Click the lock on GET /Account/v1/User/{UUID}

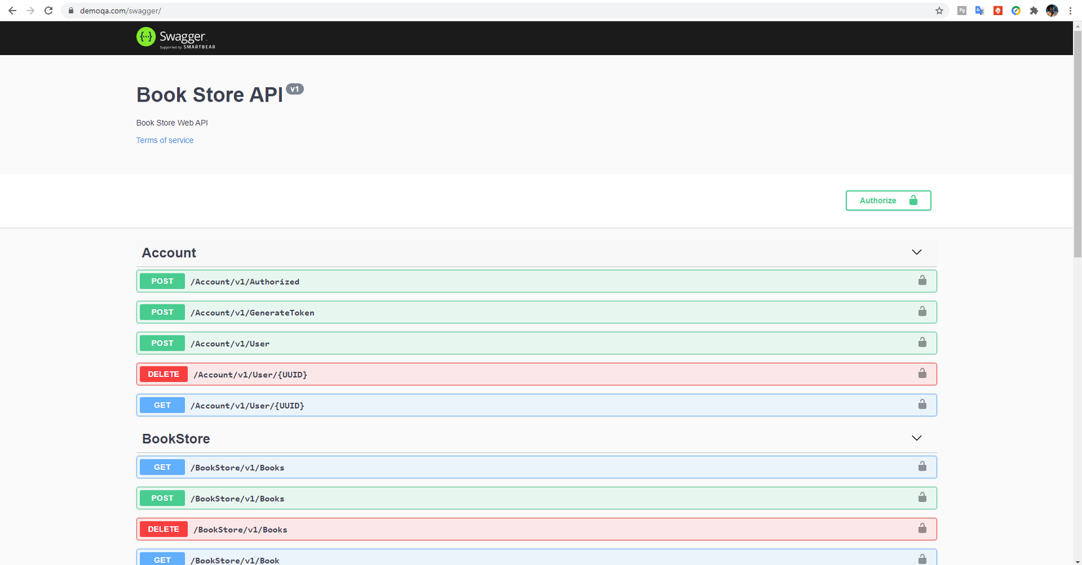point(922,404)
